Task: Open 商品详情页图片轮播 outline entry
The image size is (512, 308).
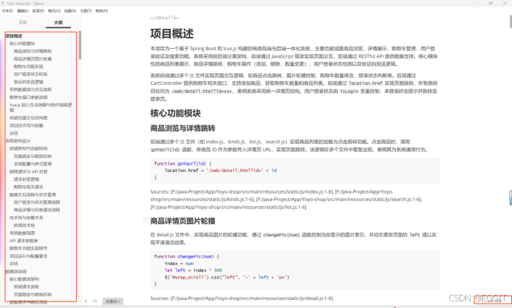Action: [x=33, y=59]
